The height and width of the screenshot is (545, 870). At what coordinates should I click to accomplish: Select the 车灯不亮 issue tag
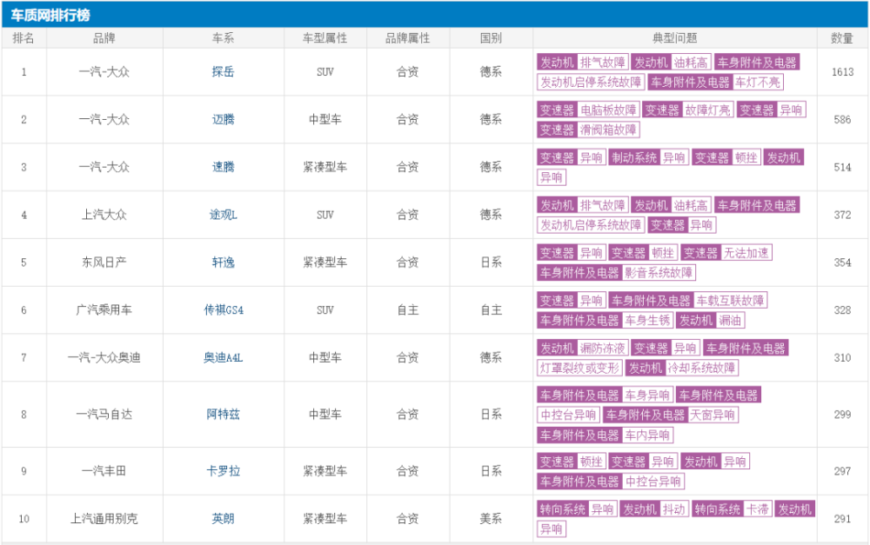(x=758, y=82)
